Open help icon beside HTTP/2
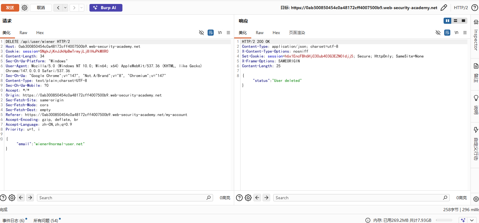 point(475,8)
